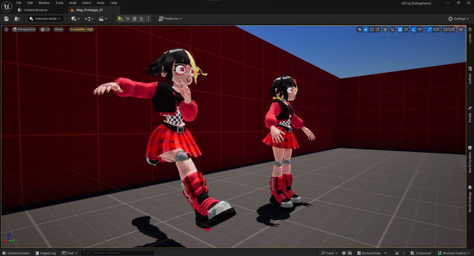Open the Platforms dropdown
The image size is (474, 256).
pos(170,19)
